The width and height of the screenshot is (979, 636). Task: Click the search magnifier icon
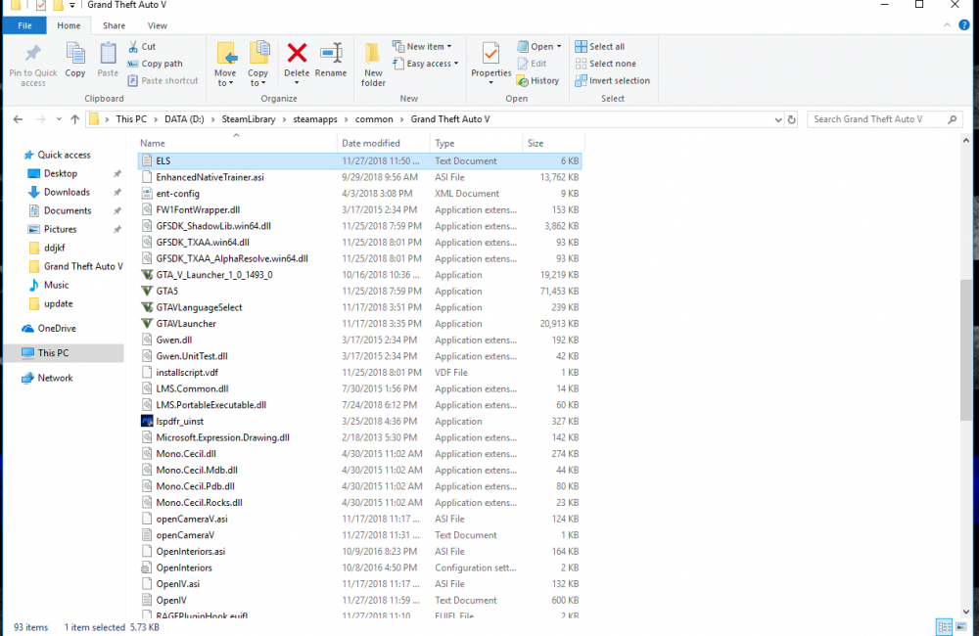click(x=953, y=119)
